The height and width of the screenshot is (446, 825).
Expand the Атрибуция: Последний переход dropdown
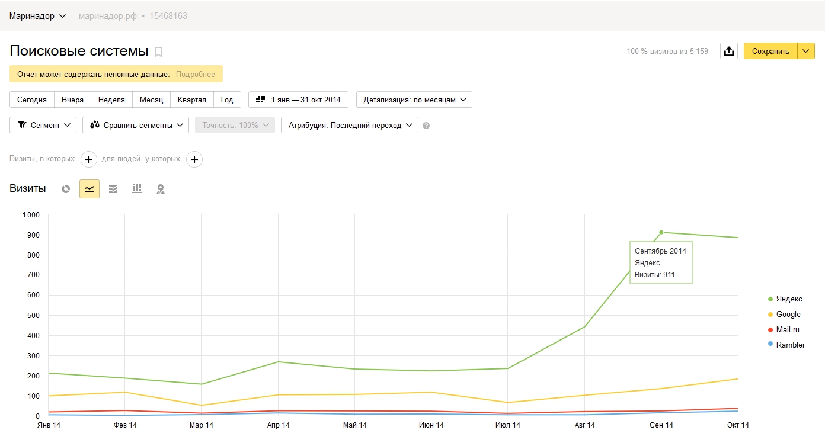point(349,126)
